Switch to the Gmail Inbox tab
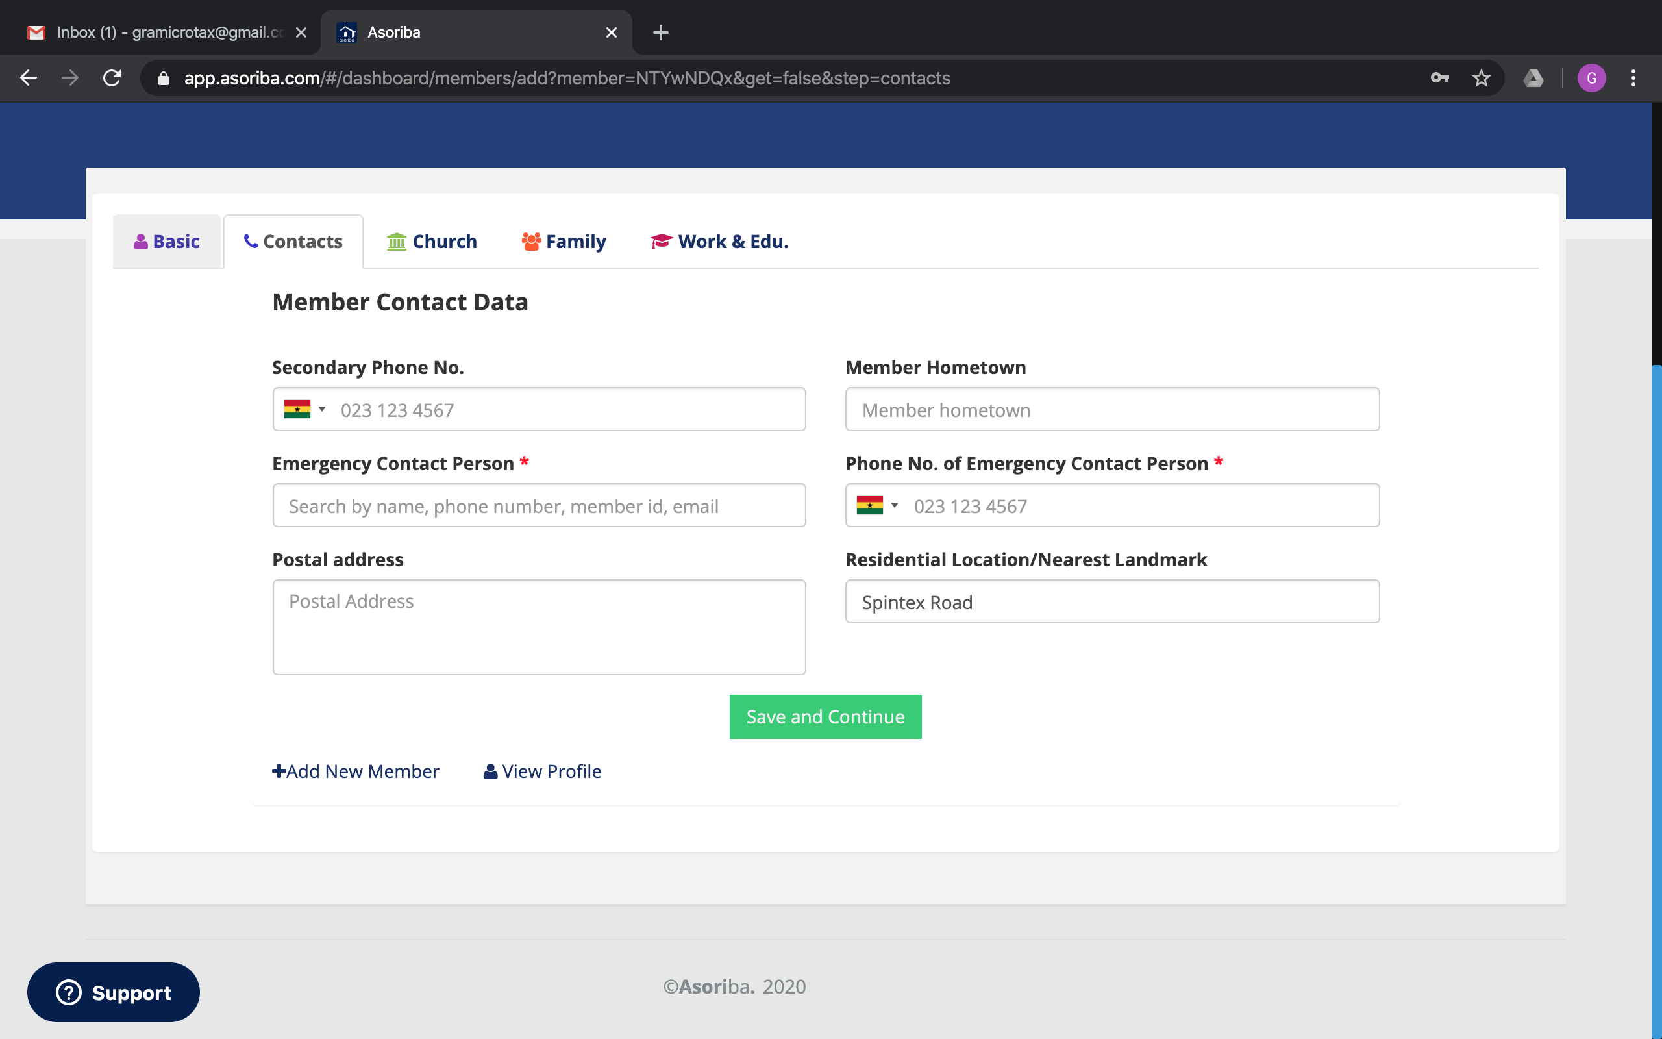 point(158,32)
